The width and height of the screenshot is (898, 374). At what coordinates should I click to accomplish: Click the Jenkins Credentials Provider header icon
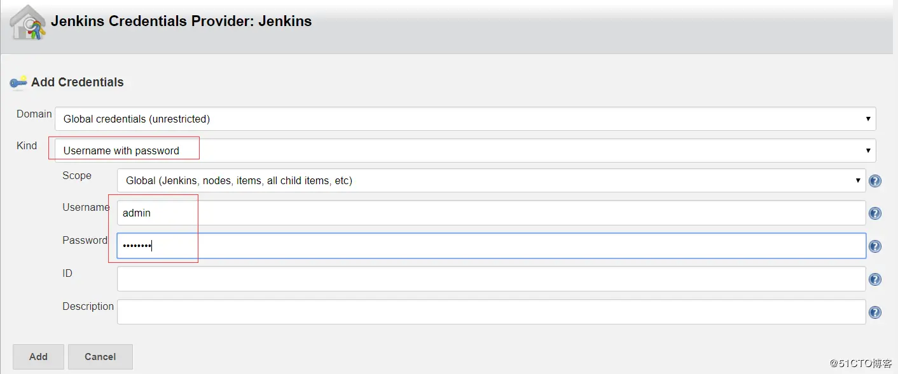(27, 23)
